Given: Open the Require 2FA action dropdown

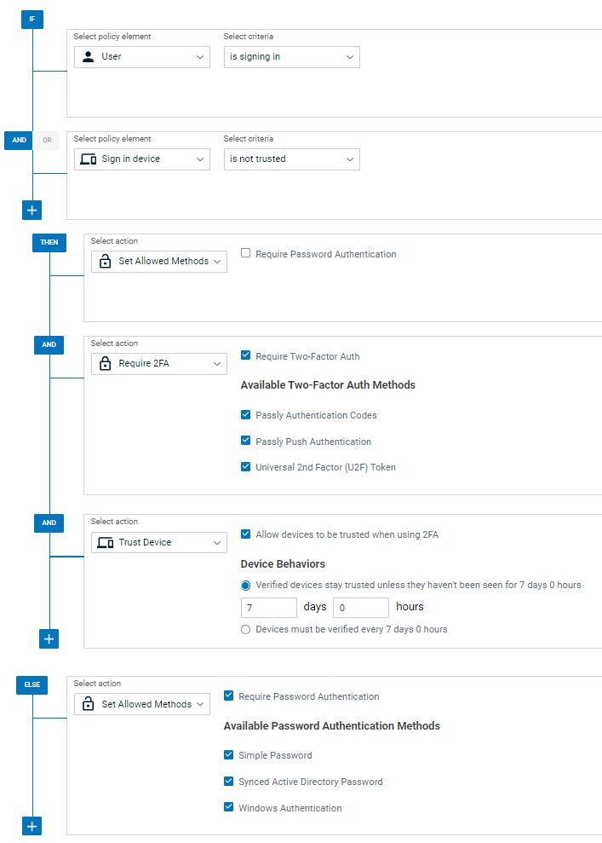Looking at the screenshot, I should pyautogui.click(x=159, y=364).
